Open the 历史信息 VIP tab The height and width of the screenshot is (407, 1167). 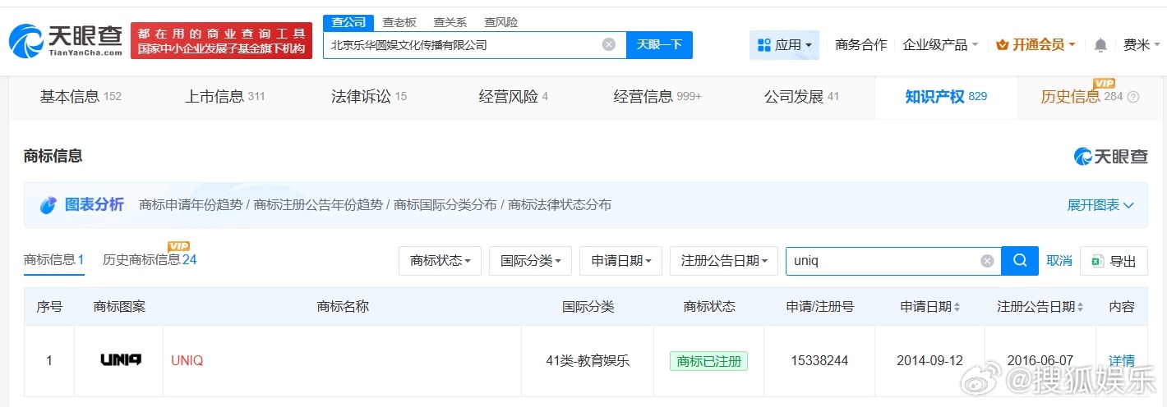pyautogui.click(x=1082, y=97)
